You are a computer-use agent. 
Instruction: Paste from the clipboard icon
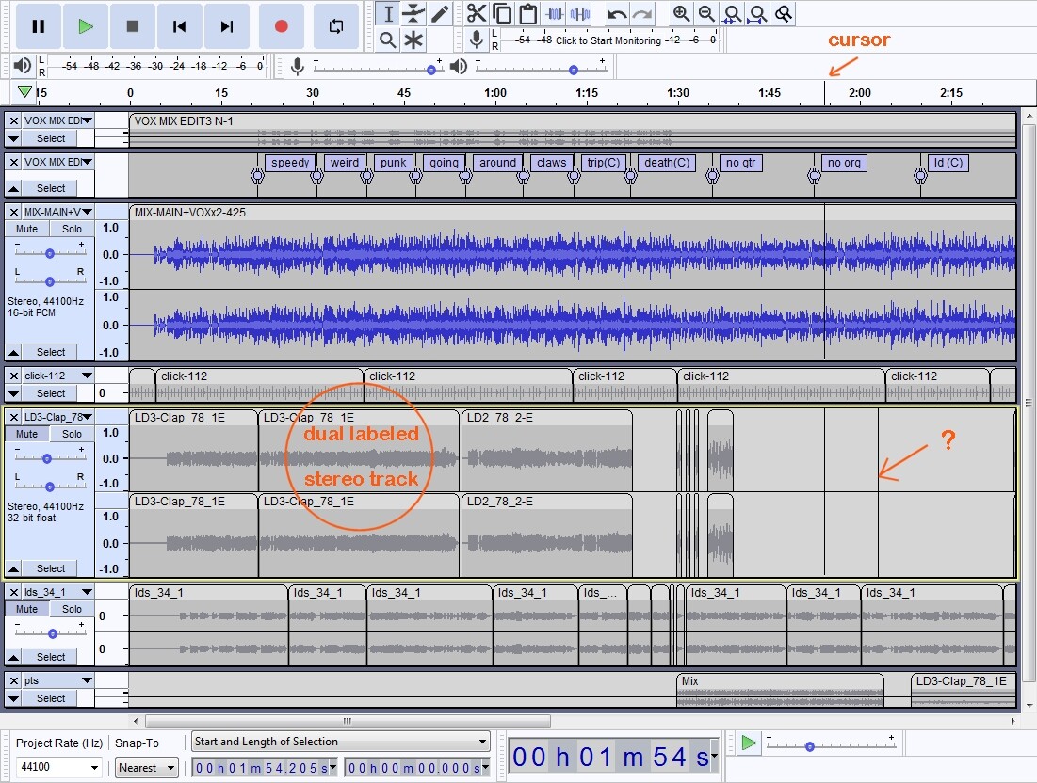click(527, 14)
